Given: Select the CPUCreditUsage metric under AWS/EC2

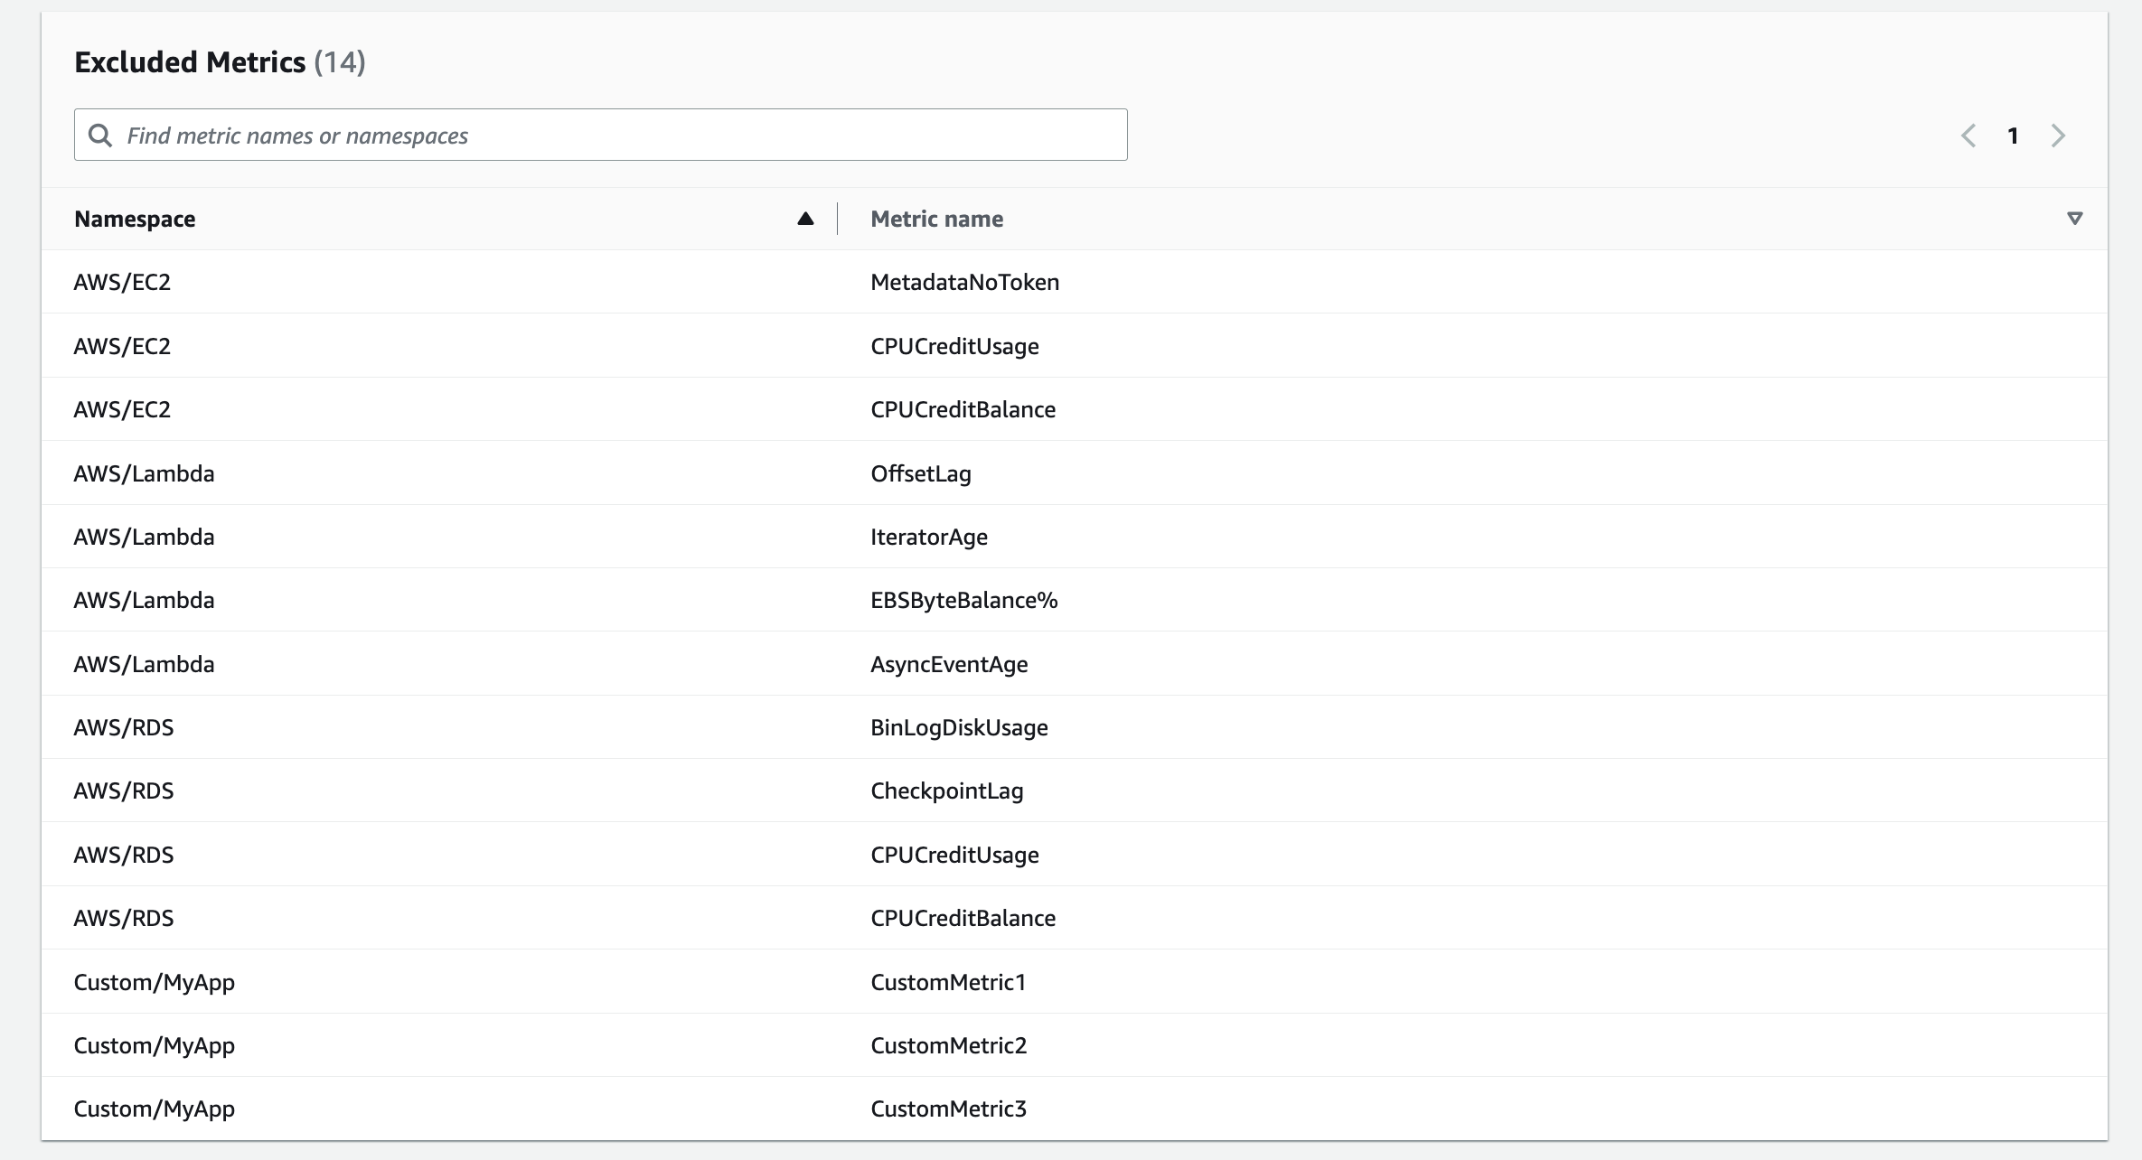Looking at the screenshot, I should [x=954, y=345].
